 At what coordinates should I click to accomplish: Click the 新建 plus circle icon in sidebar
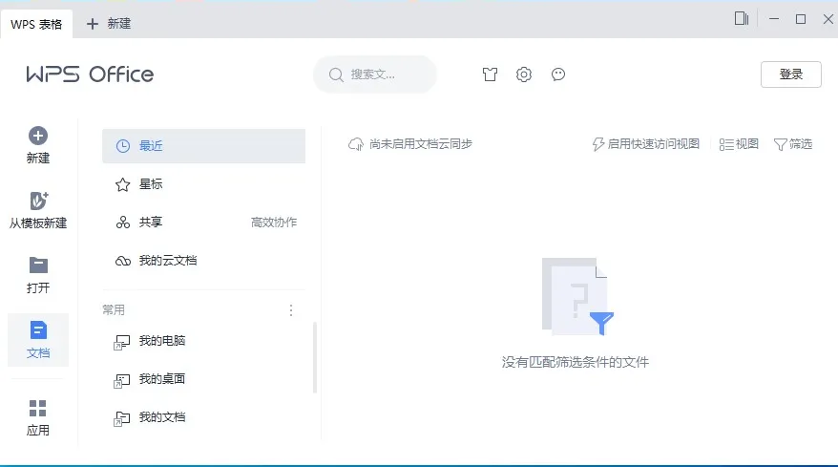[x=38, y=136]
